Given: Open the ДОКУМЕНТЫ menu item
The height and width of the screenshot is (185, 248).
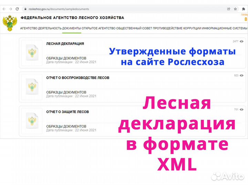Looking at the screenshot, I should pos(72,28).
